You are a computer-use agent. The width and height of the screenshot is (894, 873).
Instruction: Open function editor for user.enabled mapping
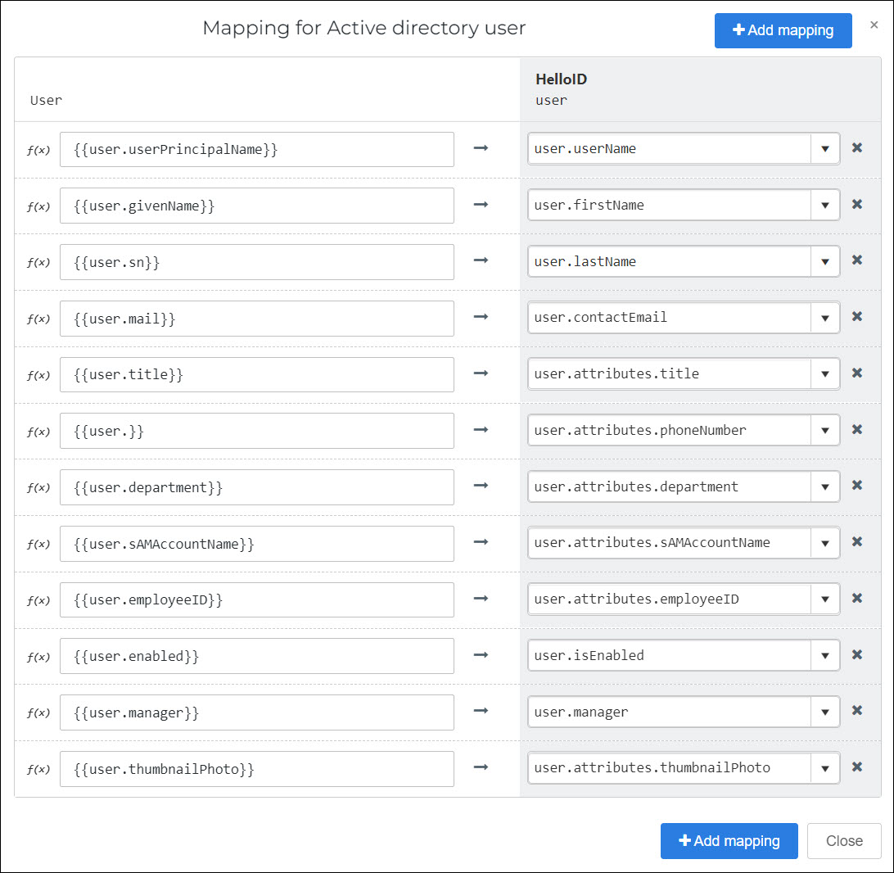coord(38,657)
